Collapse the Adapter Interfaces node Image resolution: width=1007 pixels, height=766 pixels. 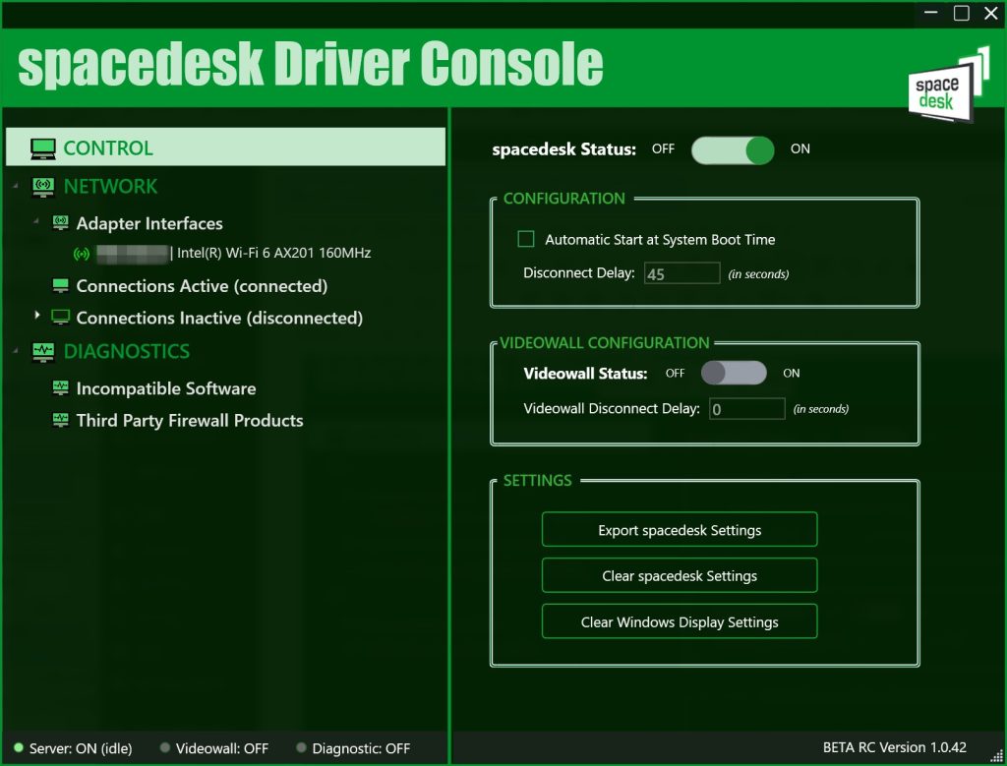pyautogui.click(x=36, y=221)
